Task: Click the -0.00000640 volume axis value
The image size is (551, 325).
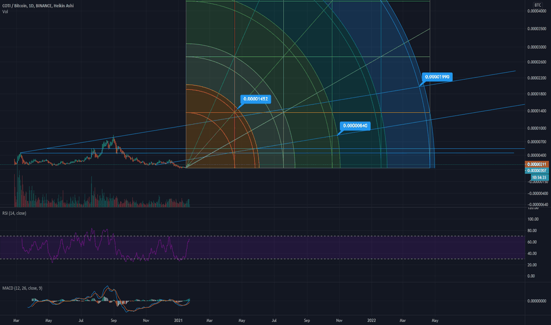Action: (x=537, y=204)
